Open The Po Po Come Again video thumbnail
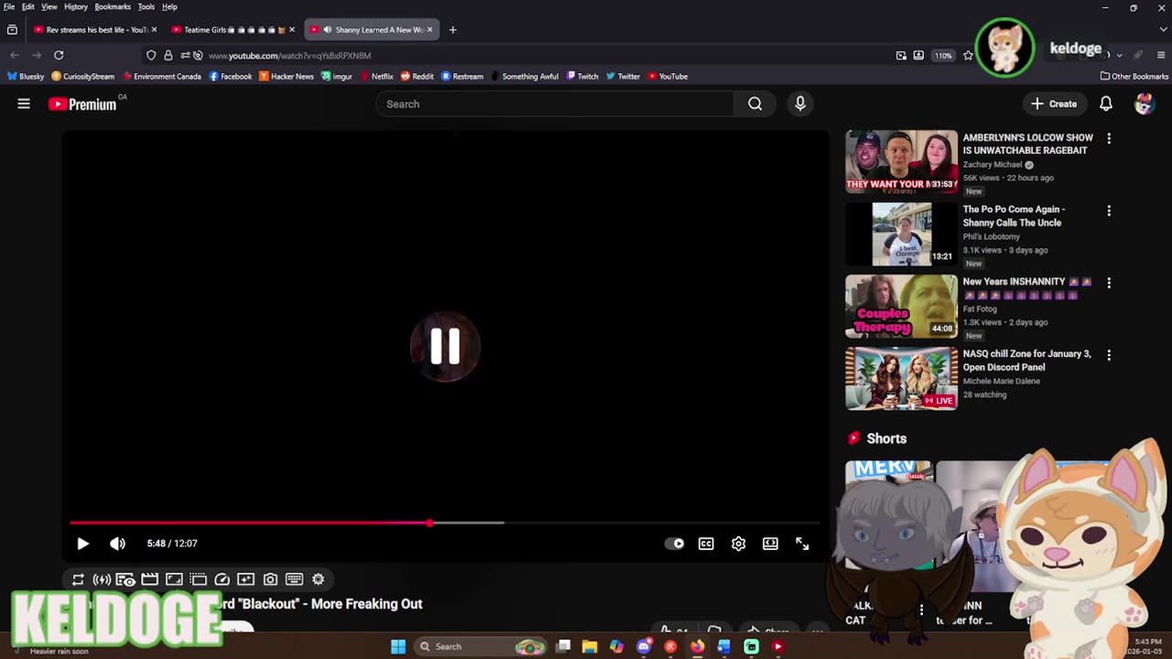The height and width of the screenshot is (659, 1172). [x=901, y=233]
